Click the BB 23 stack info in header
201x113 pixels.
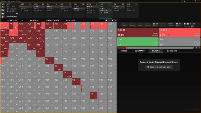(x=178, y=25)
